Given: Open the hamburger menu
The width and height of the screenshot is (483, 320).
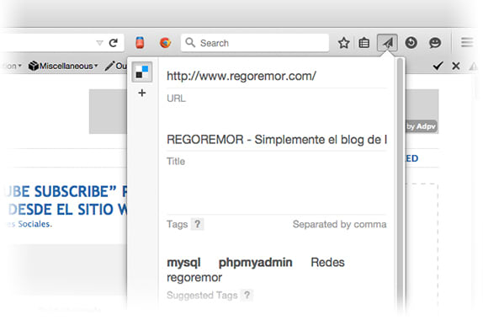Looking at the screenshot, I should tap(467, 42).
